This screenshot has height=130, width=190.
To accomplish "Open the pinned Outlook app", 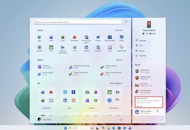I will pos(98,38).
